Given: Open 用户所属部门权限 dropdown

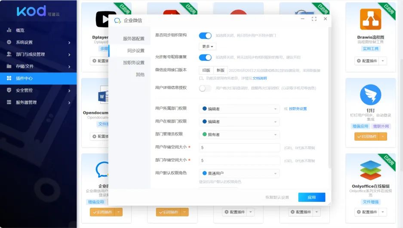Looking at the screenshot, I should pyautogui.click(x=239, y=109).
